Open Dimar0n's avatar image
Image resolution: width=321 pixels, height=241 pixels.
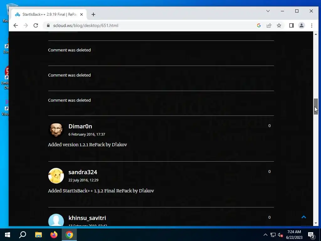[x=56, y=130]
